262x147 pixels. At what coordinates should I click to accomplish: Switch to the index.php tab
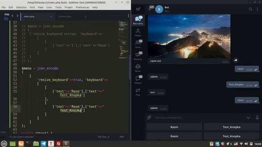[37, 16]
